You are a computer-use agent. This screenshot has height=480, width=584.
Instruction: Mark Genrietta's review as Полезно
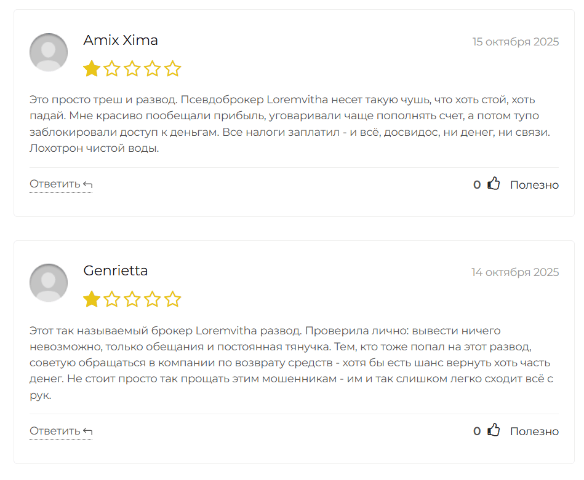click(534, 431)
